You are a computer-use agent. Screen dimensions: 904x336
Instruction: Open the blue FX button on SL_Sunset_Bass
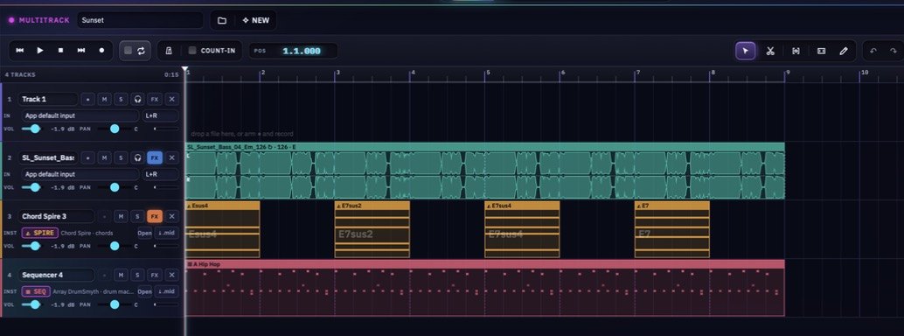coord(154,157)
